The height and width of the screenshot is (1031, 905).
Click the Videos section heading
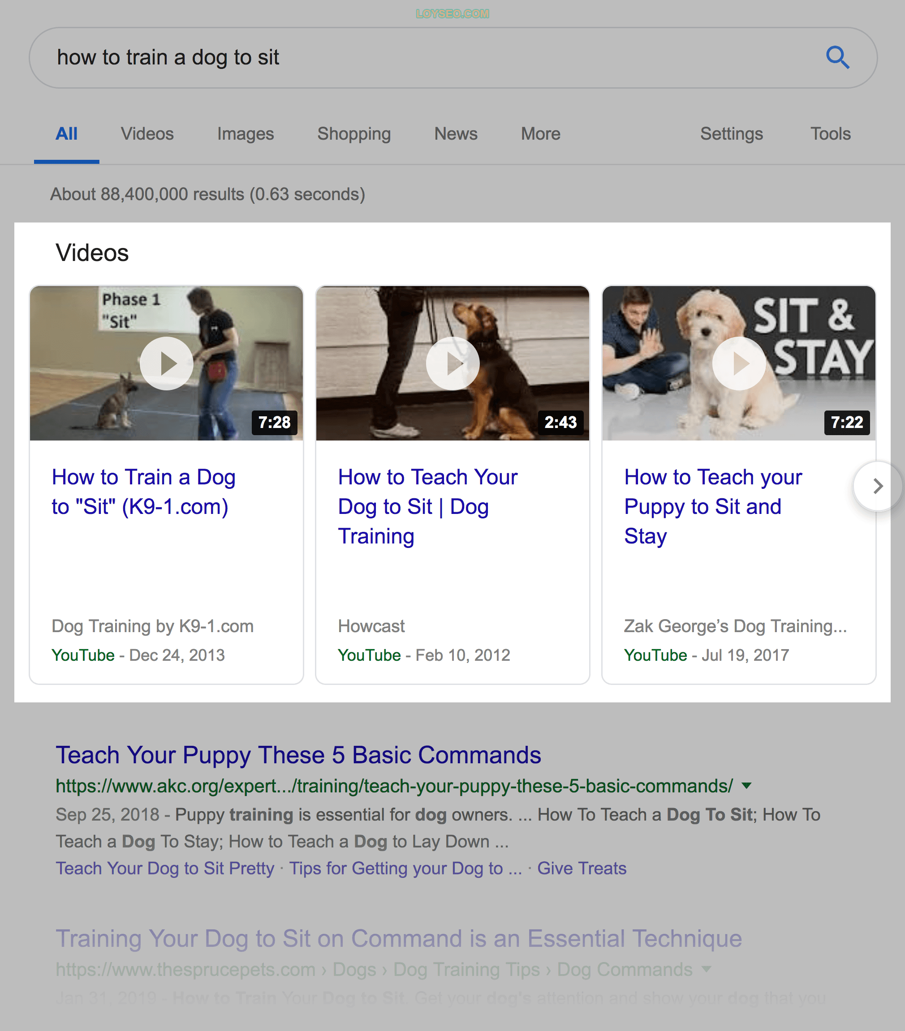pyautogui.click(x=92, y=252)
